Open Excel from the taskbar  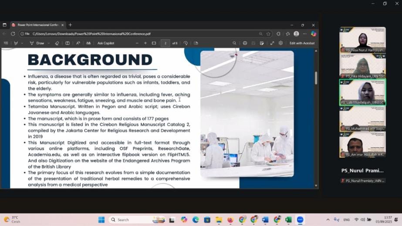(x=288, y=219)
